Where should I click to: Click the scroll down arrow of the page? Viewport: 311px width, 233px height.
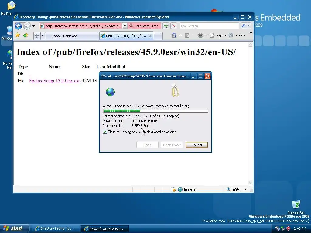250,182
